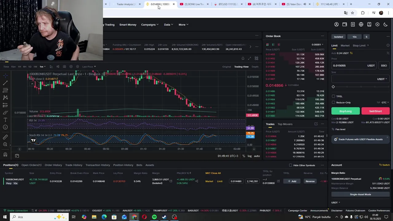The height and width of the screenshot is (221, 393).
Task: Activate the chart zoom-in tool
Action: click(5, 145)
